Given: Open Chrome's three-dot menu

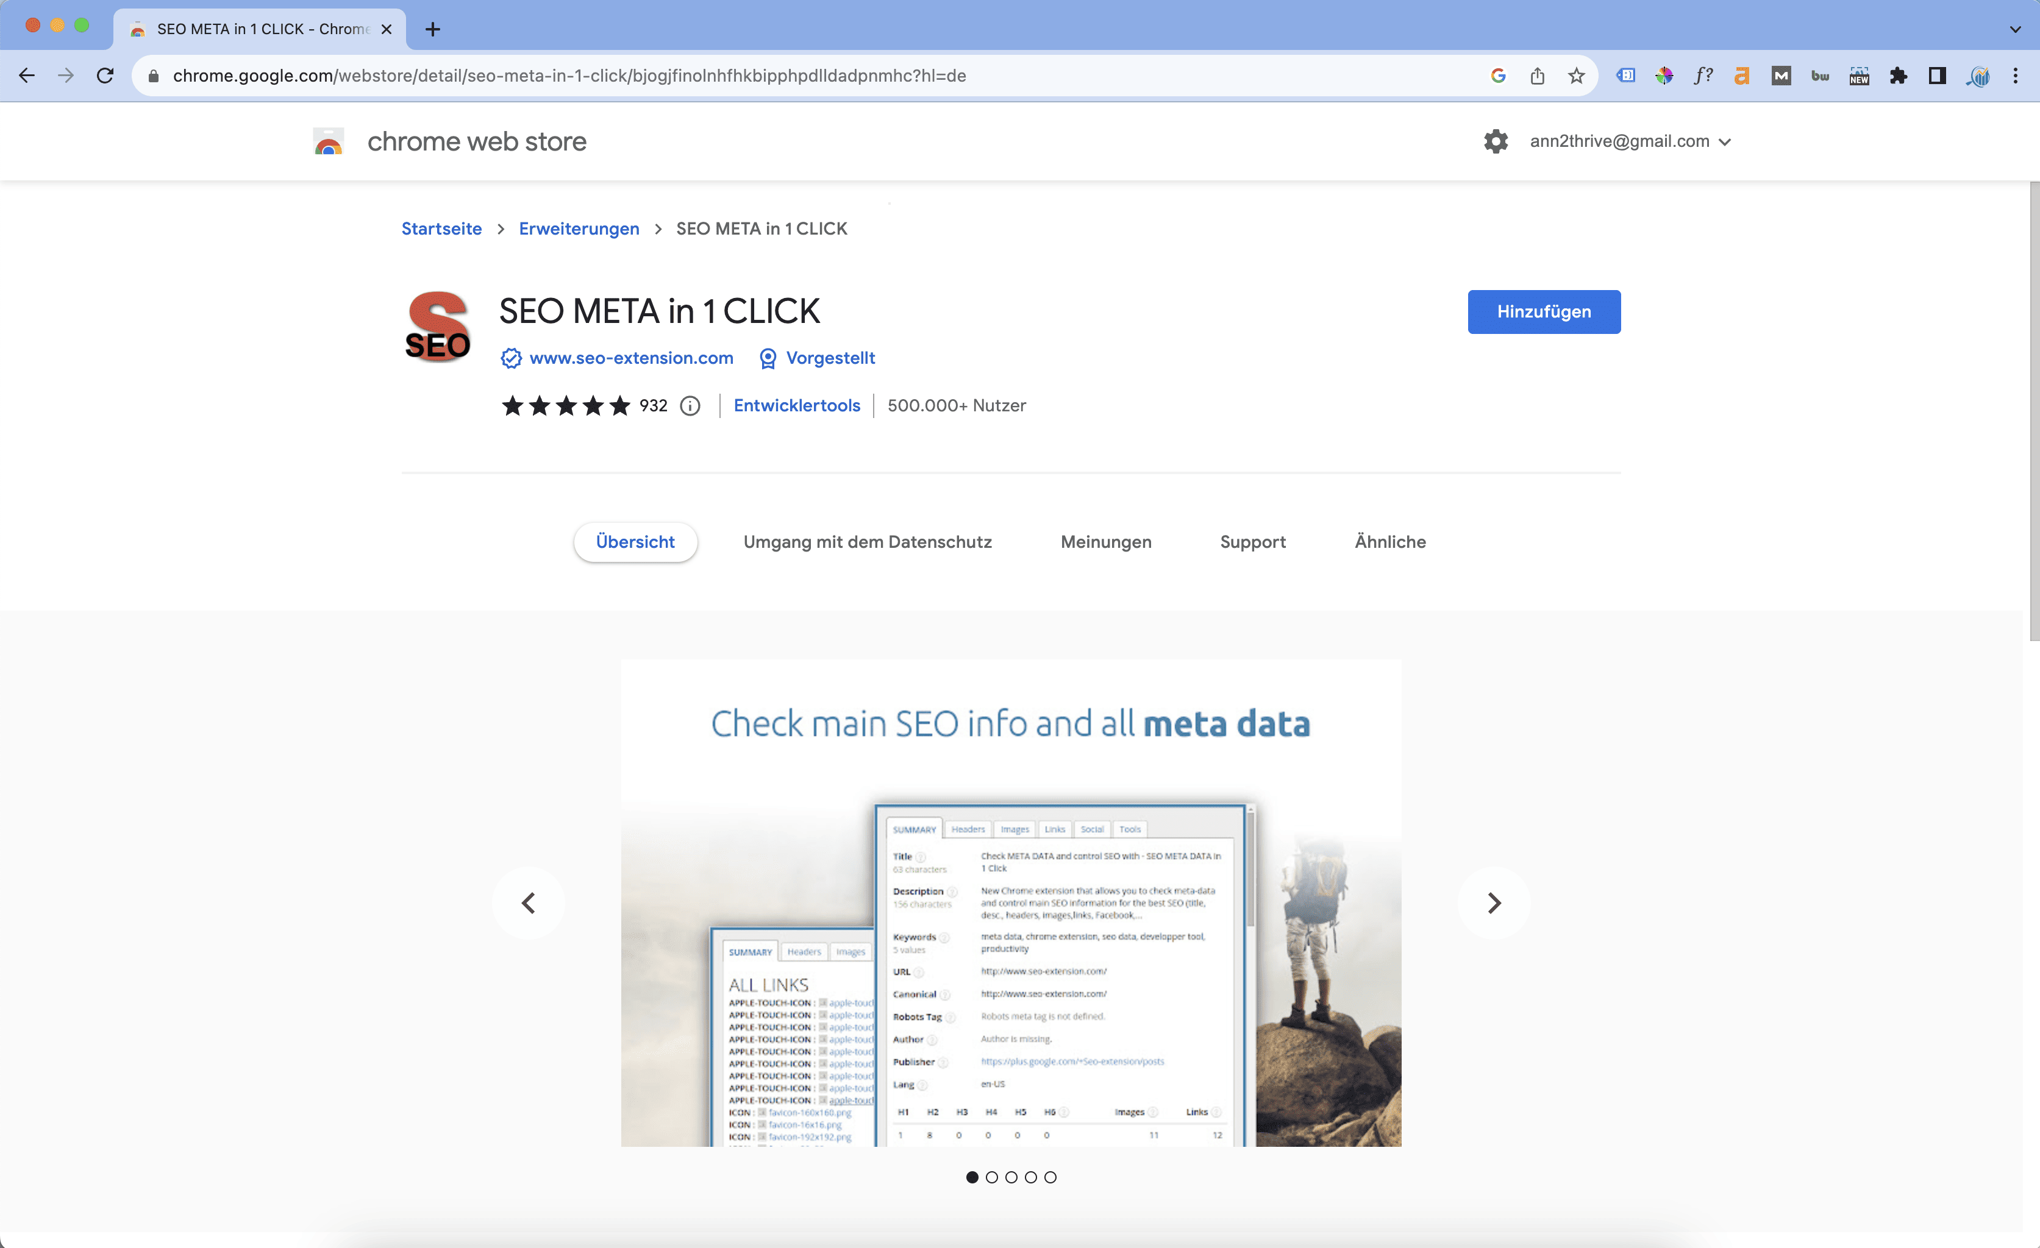Looking at the screenshot, I should click(x=2016, y=76).
